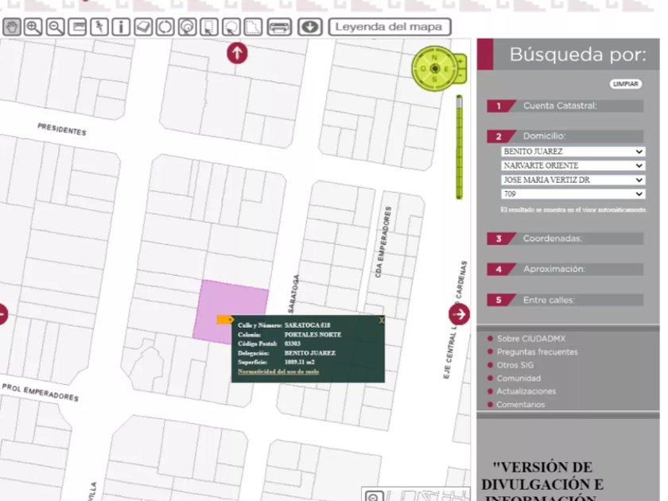
Task: Click the PROL EMPERADORES street label
Action: point(41,392)
